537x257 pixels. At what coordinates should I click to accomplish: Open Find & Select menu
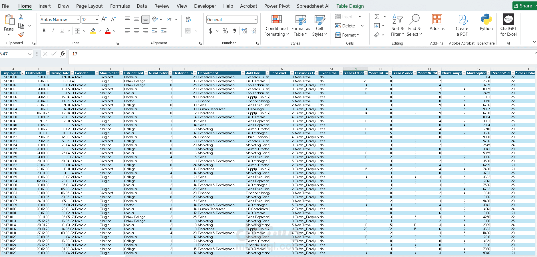[x=414, y=26]
